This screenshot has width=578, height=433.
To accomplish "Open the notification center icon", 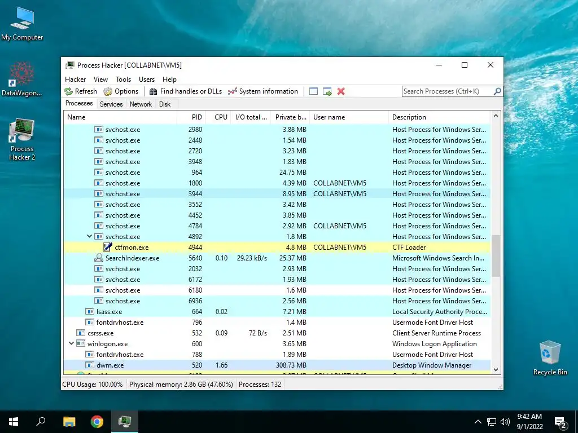I will pyautogui.click(x=561, y=422).
